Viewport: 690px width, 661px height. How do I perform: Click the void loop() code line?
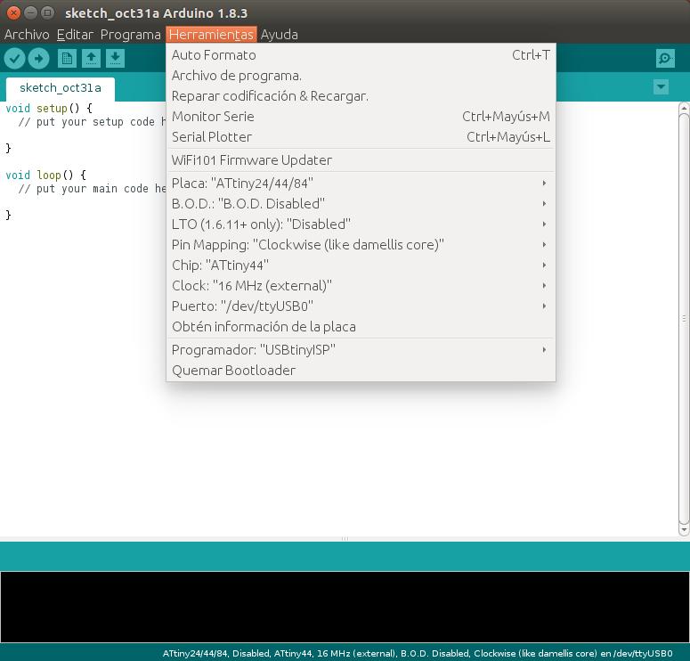point(45,175)
